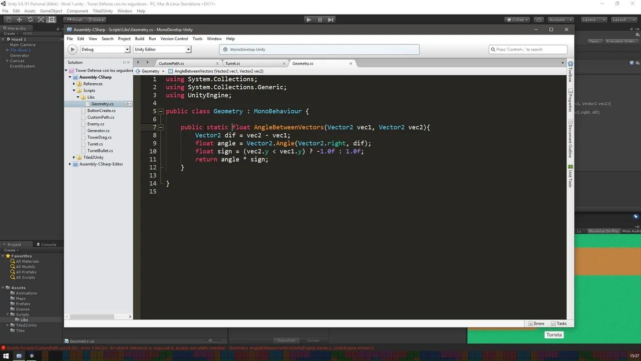641x361 pixels.
Task: Open the Unity Editor run target dropdown
Action: pos(188,49)
